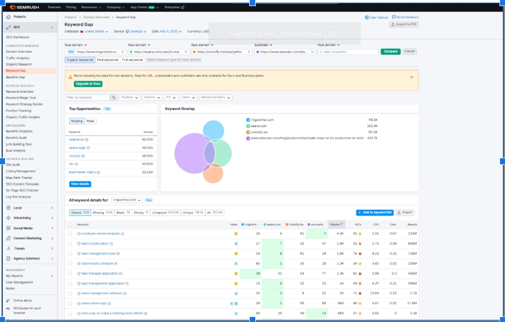
Task: Toggle clockify.me checkbox in Keyword Overlap
Action: tap(248, 132)
